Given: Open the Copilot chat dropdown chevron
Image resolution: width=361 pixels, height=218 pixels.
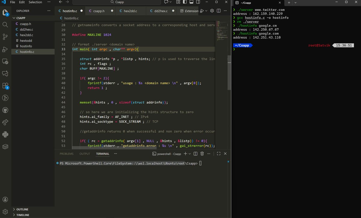Looking at the screenshot, I should (x=171, y=2).
